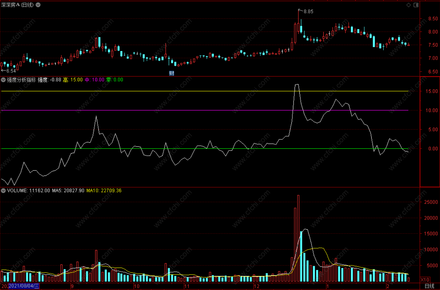Click the 8.85 high price flag label
440x290 pixels.
(308, 11)
